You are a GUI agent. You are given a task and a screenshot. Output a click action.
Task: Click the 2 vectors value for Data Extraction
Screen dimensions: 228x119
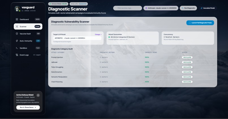coord(104,72)
